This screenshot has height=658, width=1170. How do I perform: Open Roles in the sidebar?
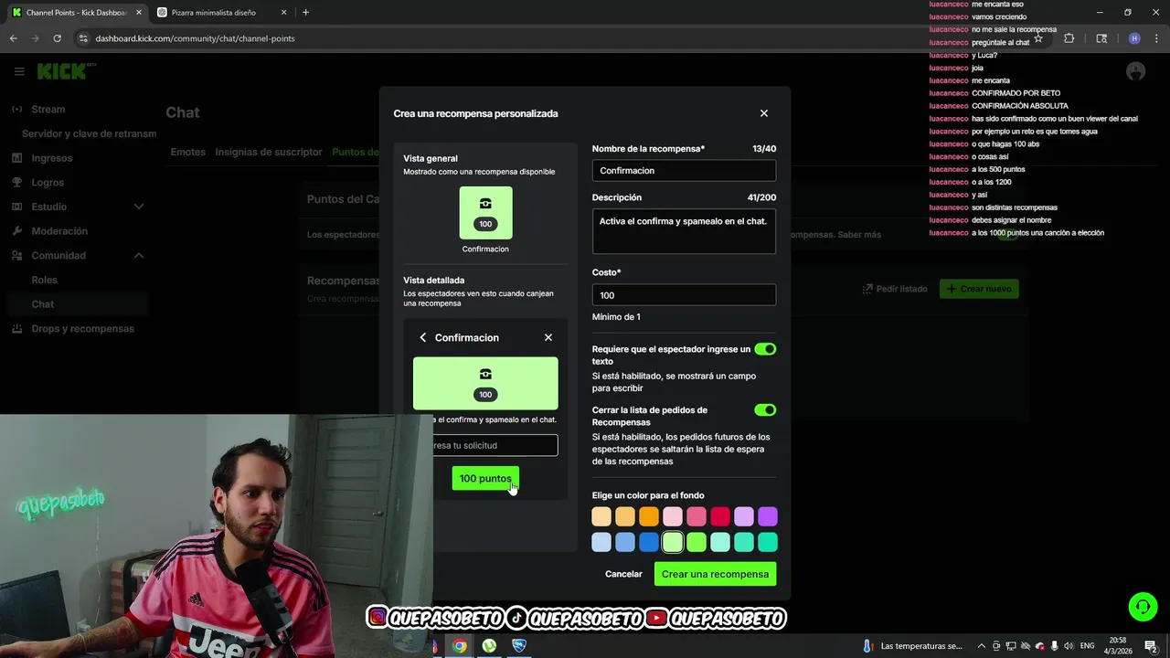point(44,280)
